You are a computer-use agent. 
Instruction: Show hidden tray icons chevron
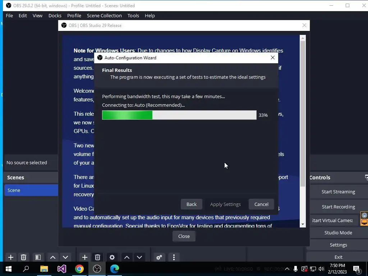click(287, 269)
